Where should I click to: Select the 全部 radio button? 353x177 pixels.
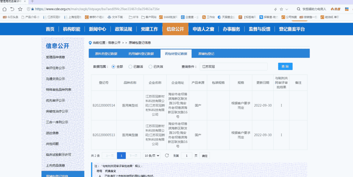[114, 67]
